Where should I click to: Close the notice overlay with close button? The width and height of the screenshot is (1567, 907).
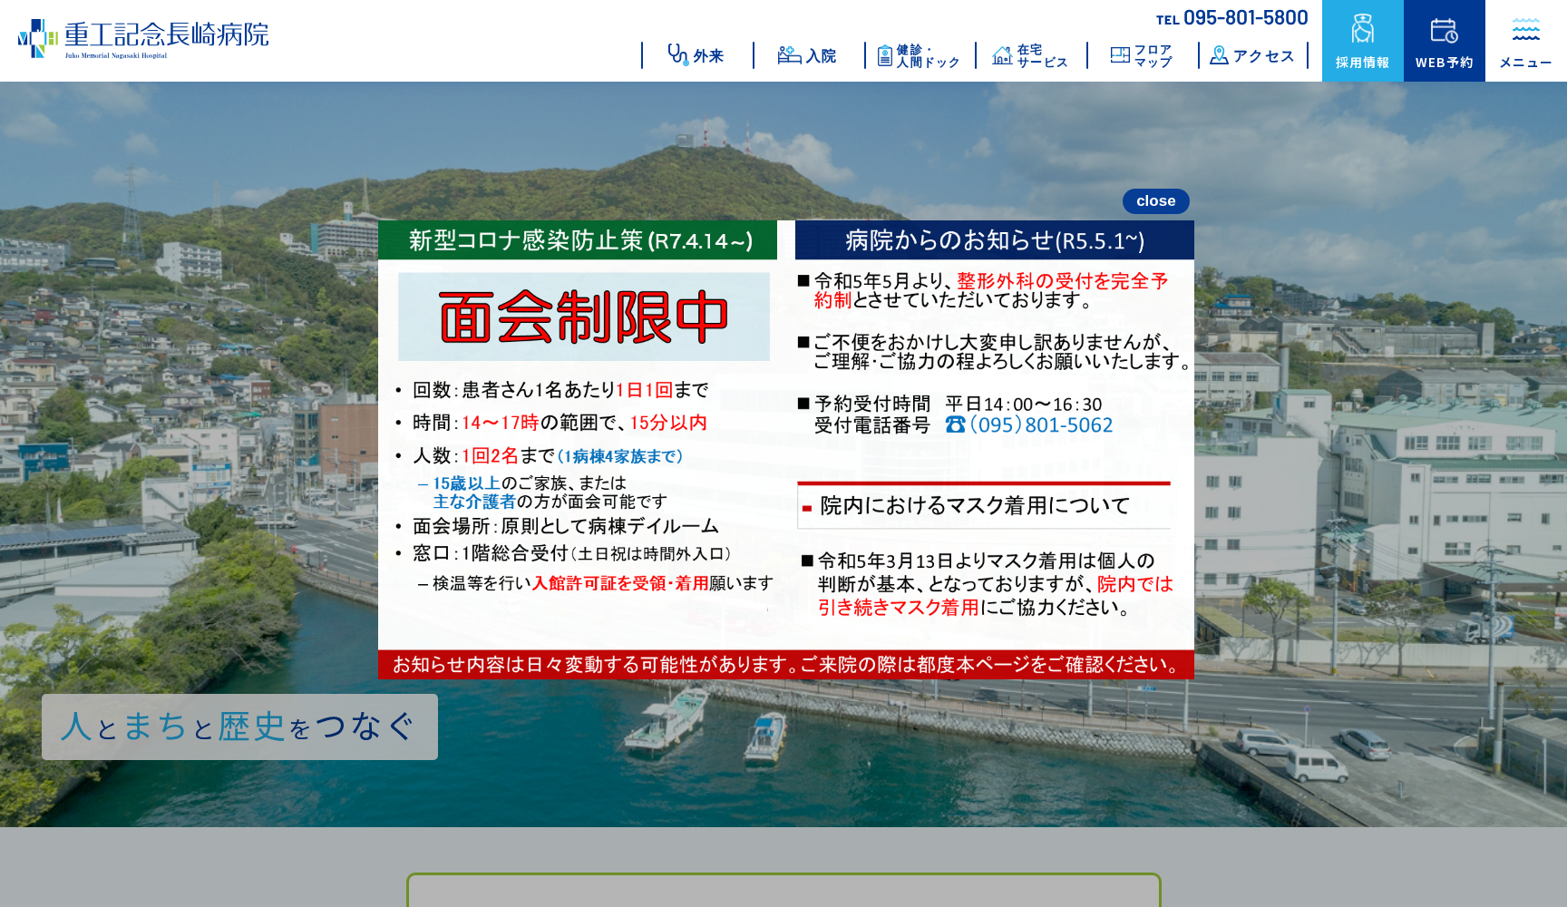tap(1155, 200)
